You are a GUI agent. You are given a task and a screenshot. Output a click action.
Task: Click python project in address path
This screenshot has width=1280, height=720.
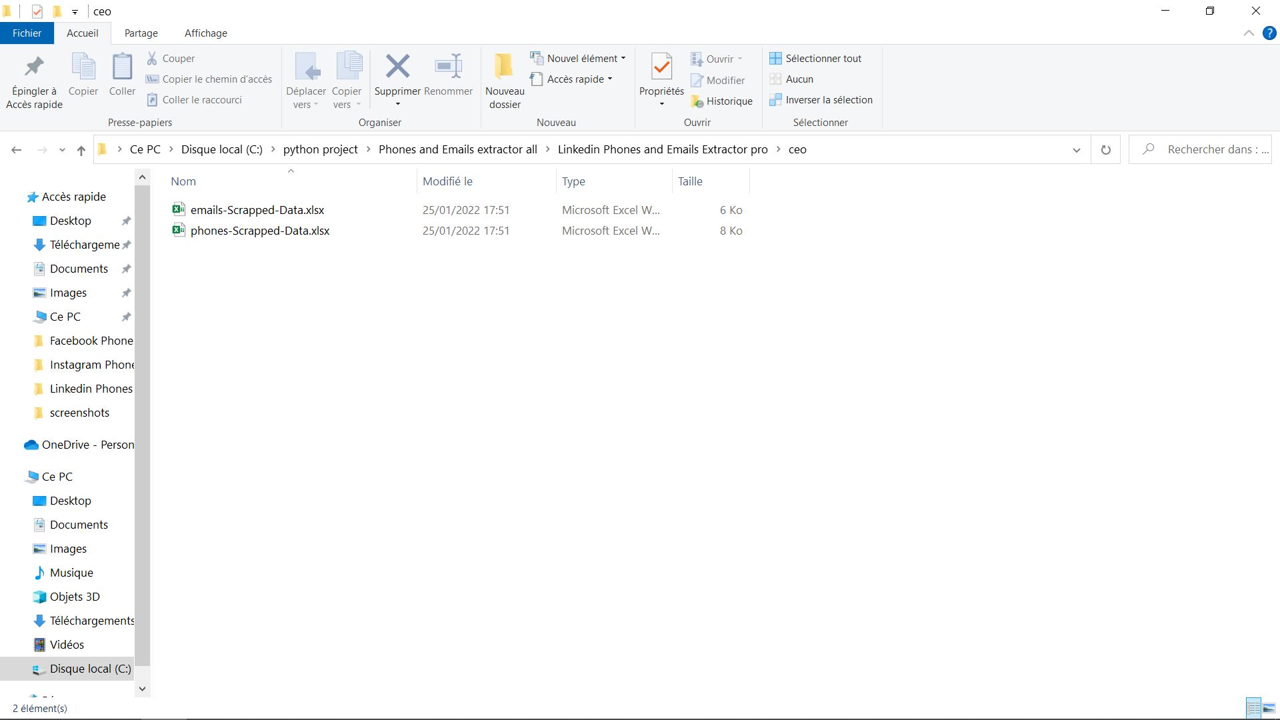point(321,149)
